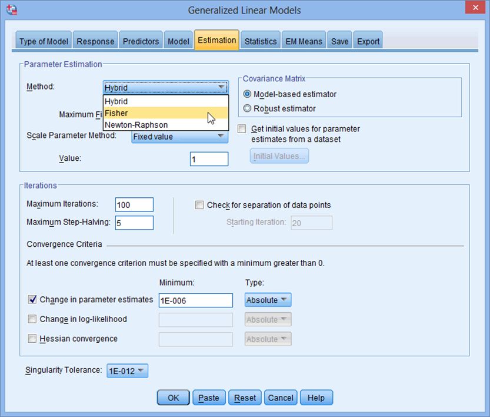Enable Get initial values from a dataset

(242, 128)
